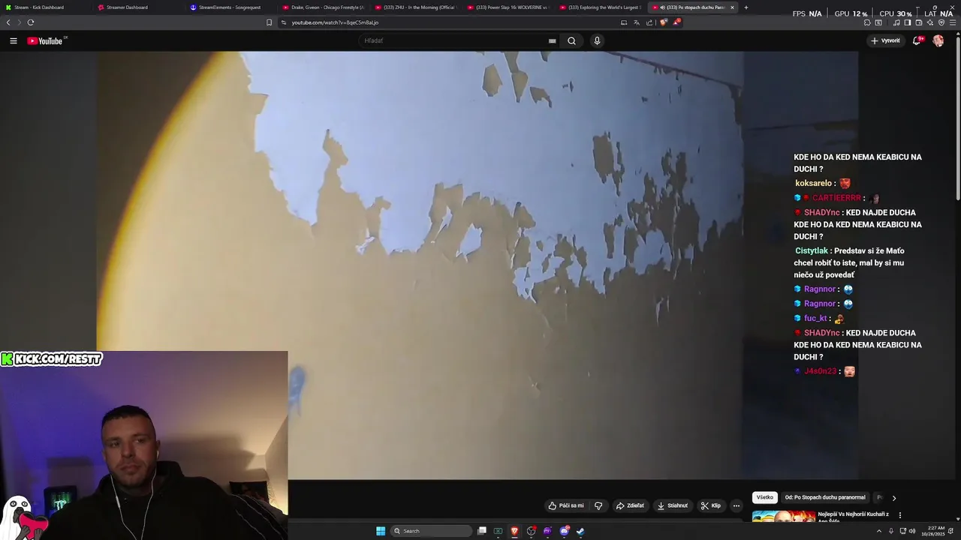Viewport: 961px width, 540px height.
Task: Switch to Exploring the World's Largest tab
Action: 601,7
